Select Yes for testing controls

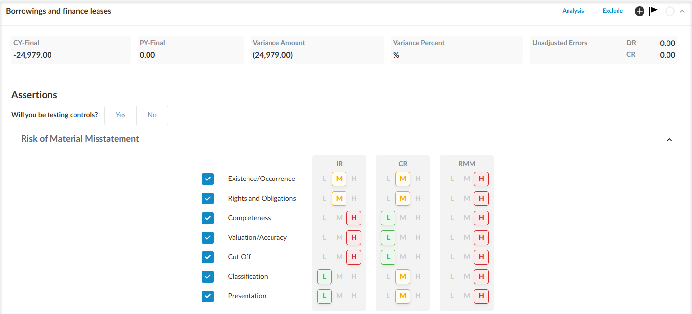[121, 115]
